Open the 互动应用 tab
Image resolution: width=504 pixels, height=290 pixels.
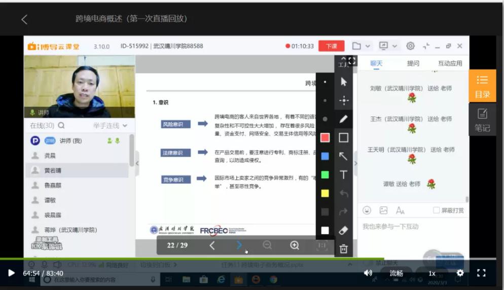450,63
